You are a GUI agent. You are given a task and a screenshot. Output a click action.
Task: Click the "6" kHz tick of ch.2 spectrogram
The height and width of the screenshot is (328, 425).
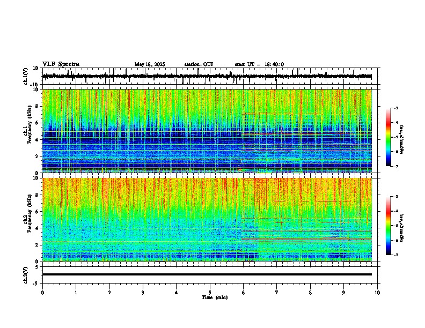click(38, 212)
